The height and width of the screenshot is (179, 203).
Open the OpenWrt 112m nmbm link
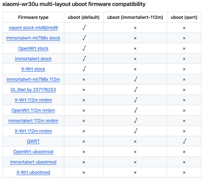tap(33, 110)
